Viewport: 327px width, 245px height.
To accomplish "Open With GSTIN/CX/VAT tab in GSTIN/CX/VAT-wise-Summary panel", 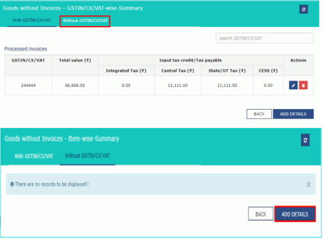I will (x=28, y=21).
